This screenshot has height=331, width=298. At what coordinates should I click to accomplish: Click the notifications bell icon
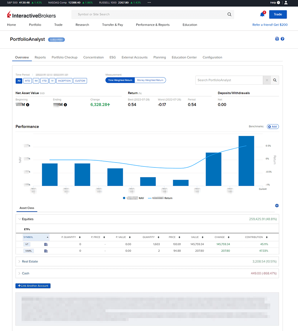pyautogui.click(x=262, y=15)
